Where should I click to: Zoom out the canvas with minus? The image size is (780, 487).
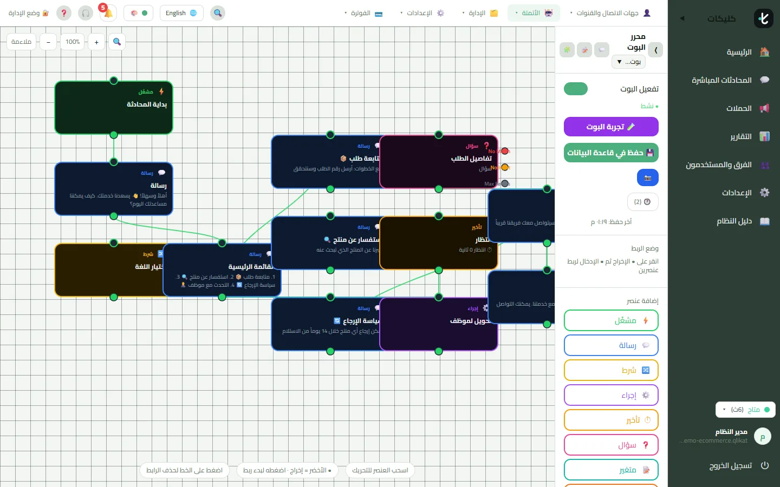coord(48,42)
